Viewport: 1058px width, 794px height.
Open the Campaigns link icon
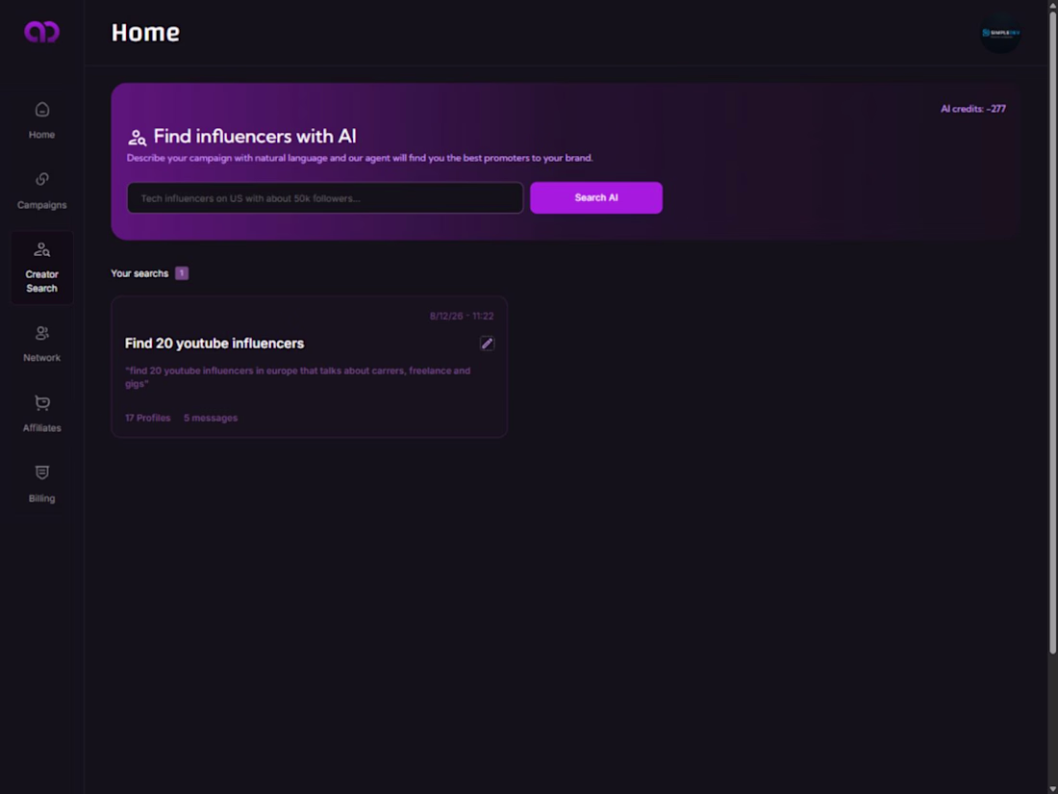click(x=41, y=179)
